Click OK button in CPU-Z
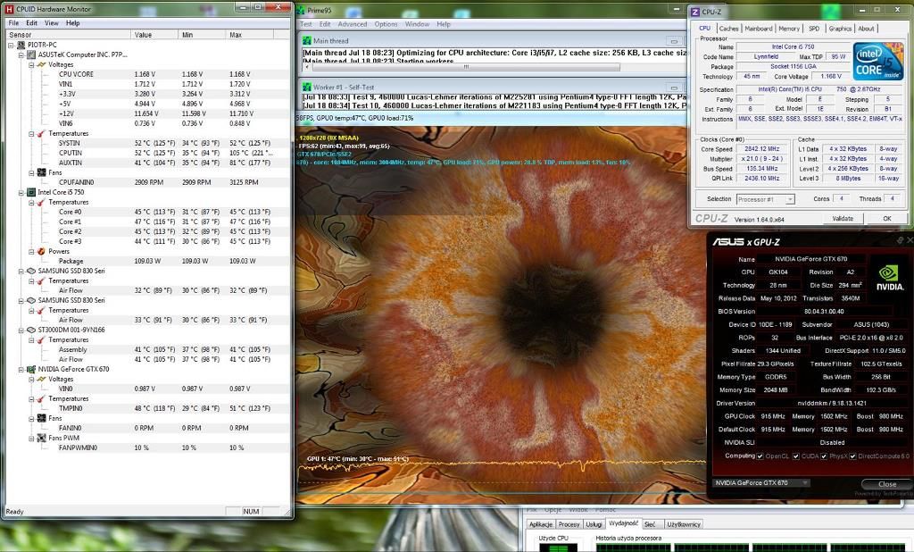The width and height of the screenshot is (914, 552). (x=886, y=218)
